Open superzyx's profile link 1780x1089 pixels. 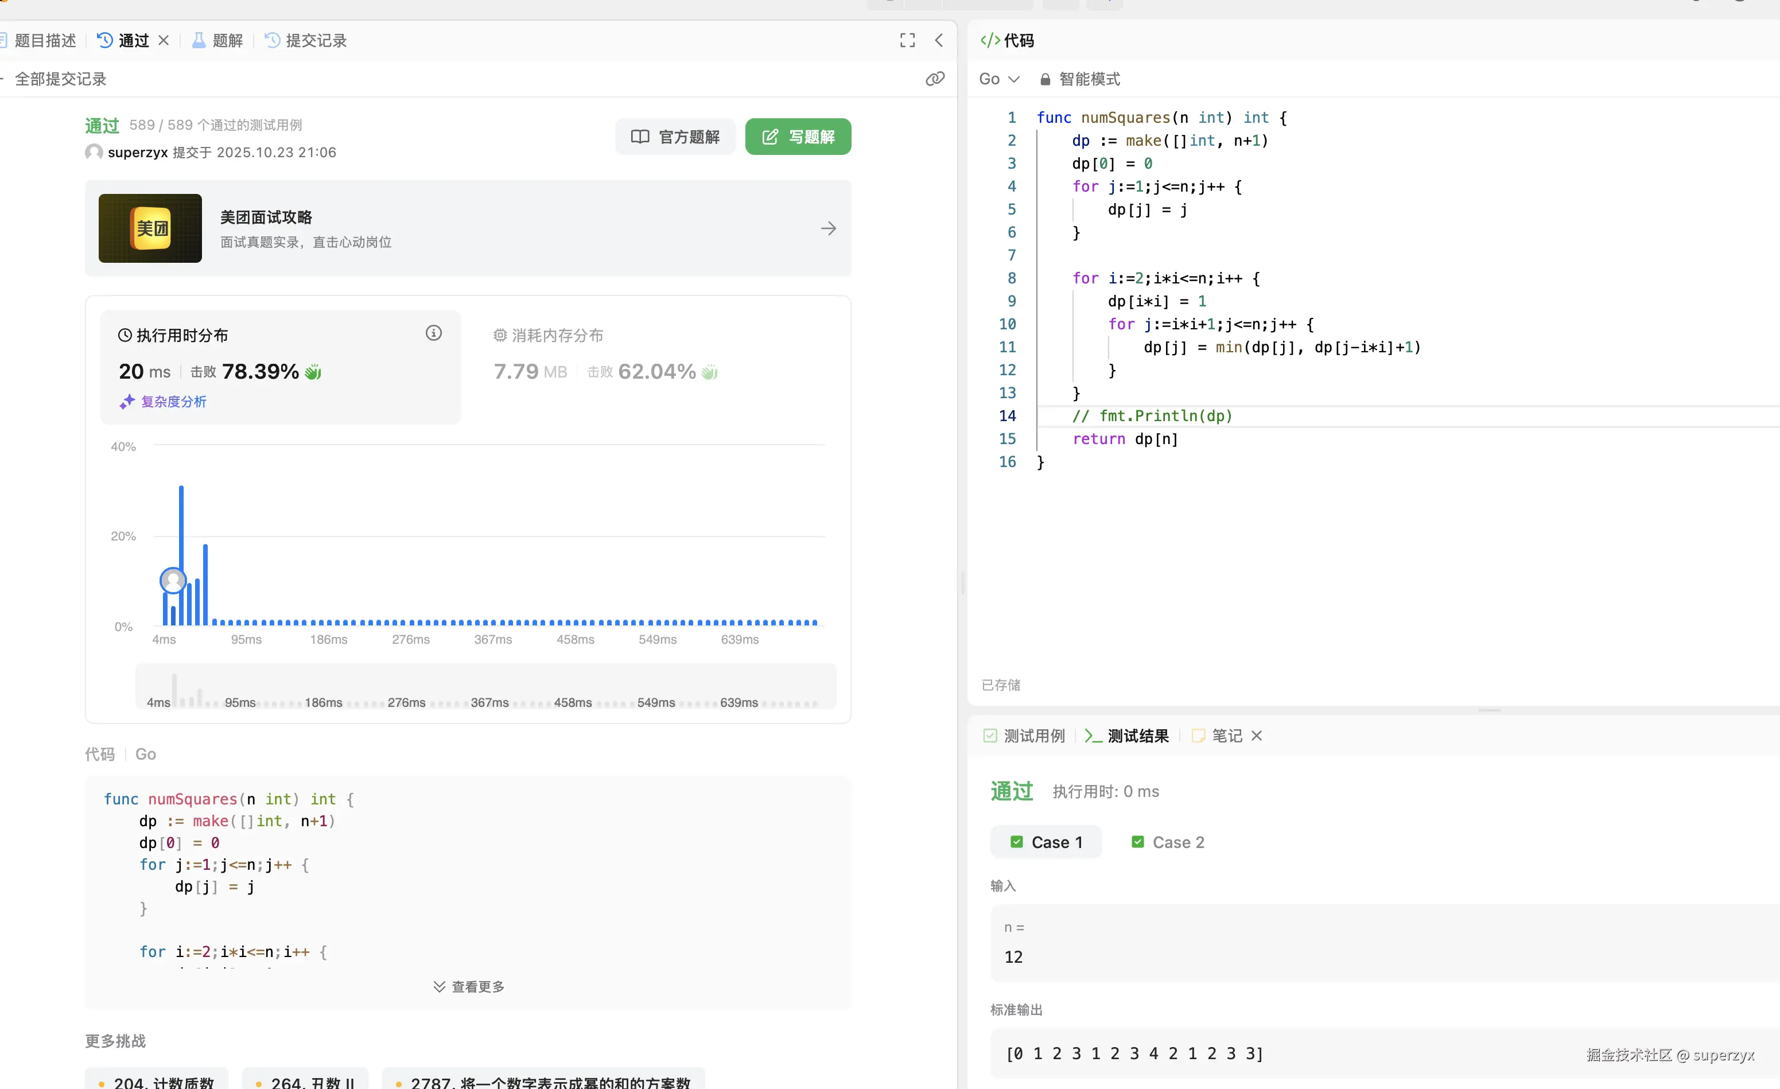(138, 153)
